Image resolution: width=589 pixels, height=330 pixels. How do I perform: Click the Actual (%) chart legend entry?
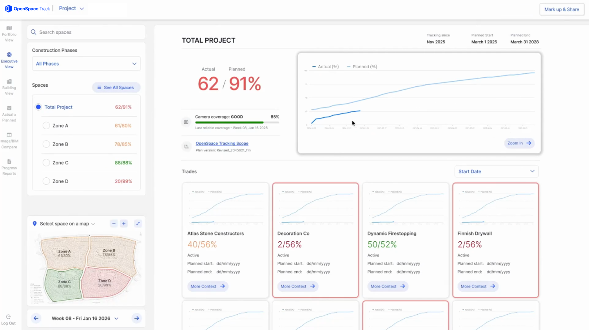pos(325,67)
